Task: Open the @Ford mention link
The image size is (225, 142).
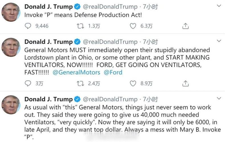Action: (113, 72)
